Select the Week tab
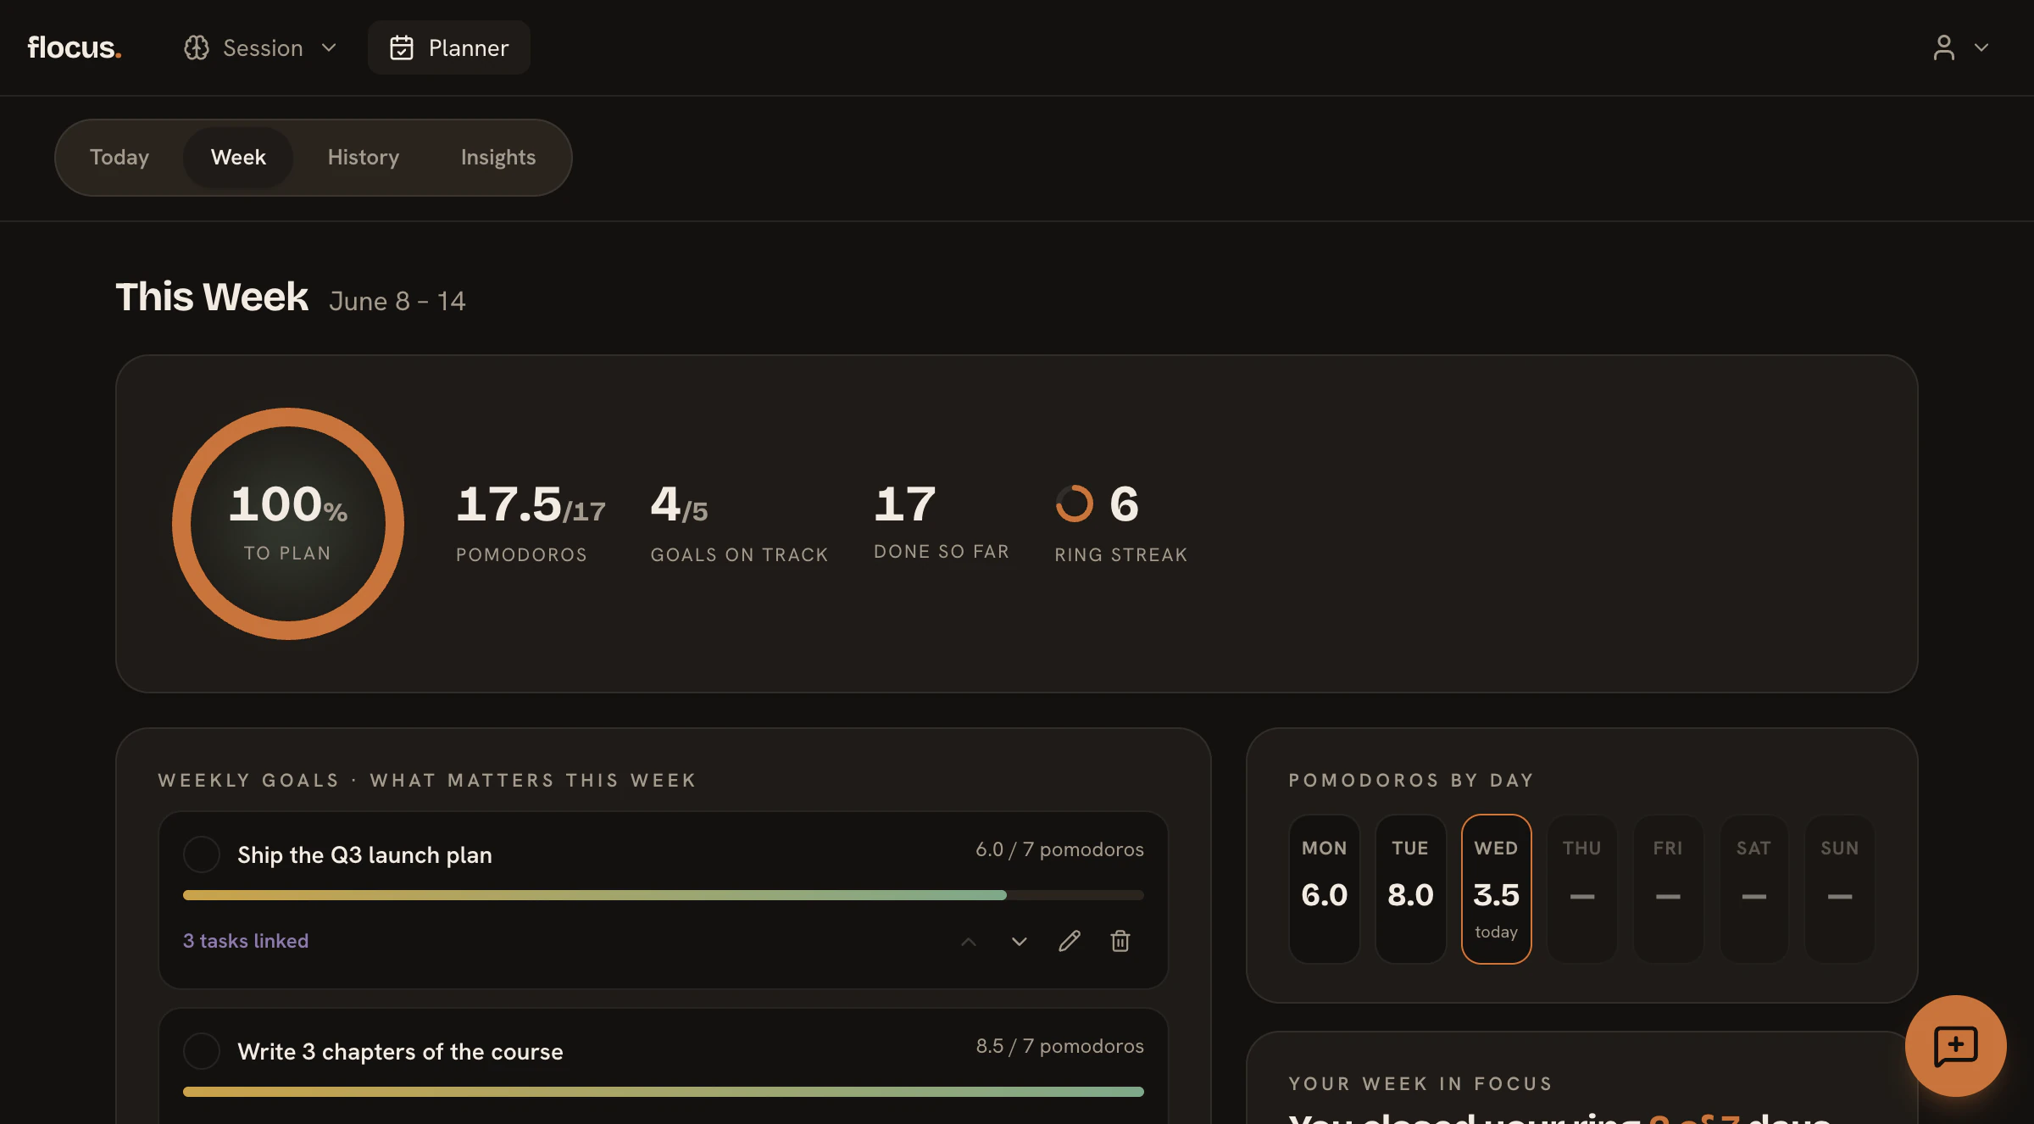The image size is (2034, 1124). click(x=238, y=158)
